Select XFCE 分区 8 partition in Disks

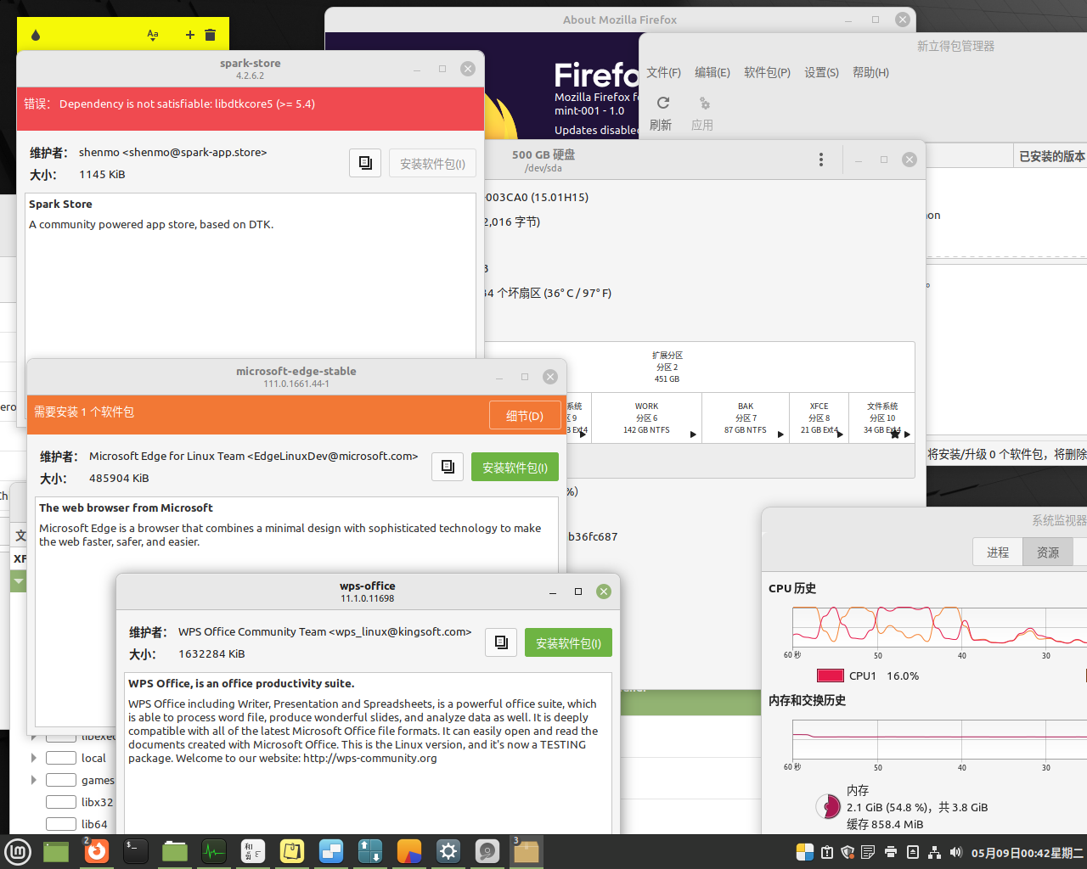tap(819, 418)
